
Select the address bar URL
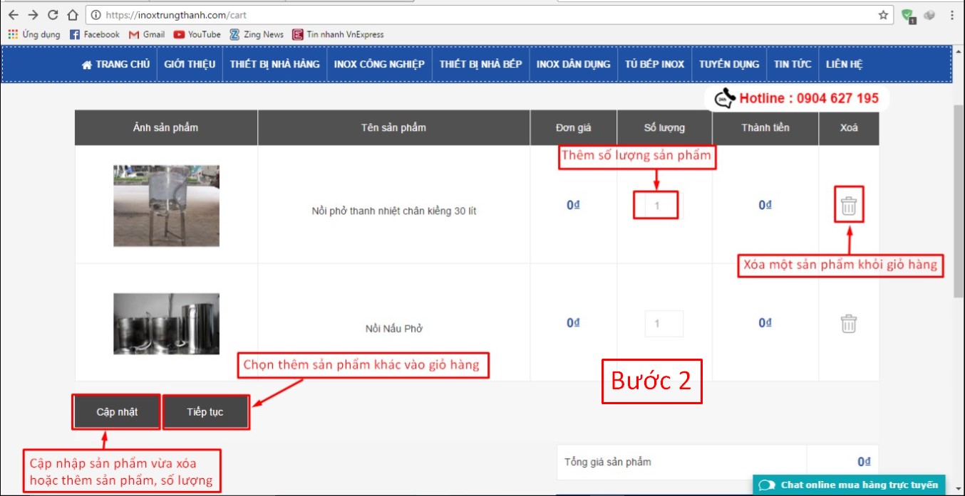pos(176,15)
